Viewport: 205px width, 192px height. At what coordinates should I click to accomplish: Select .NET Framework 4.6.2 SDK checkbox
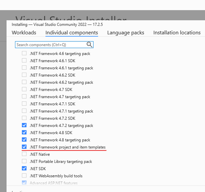[24, 75]
